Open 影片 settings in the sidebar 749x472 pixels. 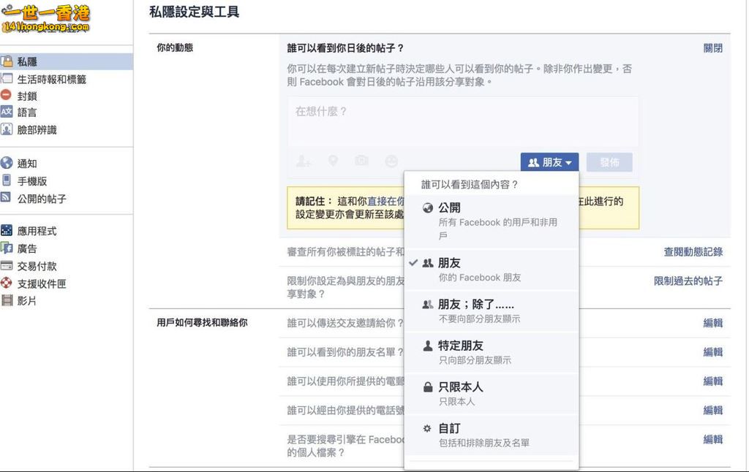tap(27, 301)
